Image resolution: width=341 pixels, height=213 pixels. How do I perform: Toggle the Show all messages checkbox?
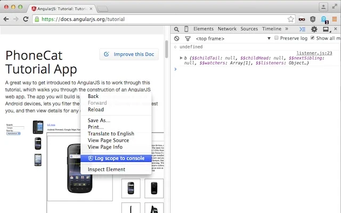click(x=313, y=38)
